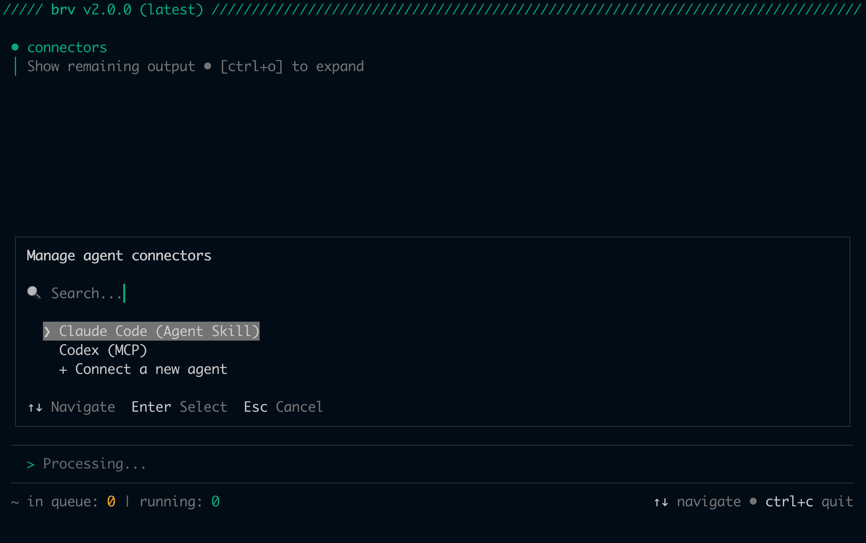Click the ctrl+c quit hint
The image size is (866, 543).
(809, 501)
